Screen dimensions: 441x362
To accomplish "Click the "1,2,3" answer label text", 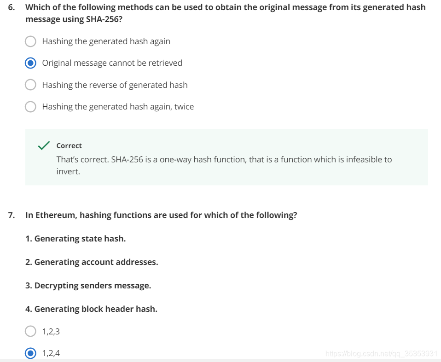I will pyautogui.click(x=51, y=331).
